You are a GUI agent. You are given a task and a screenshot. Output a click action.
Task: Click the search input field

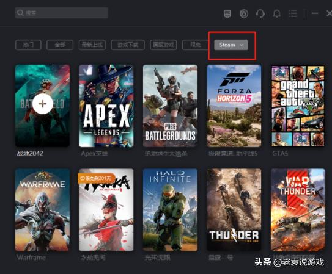click(x=61, y=13)
